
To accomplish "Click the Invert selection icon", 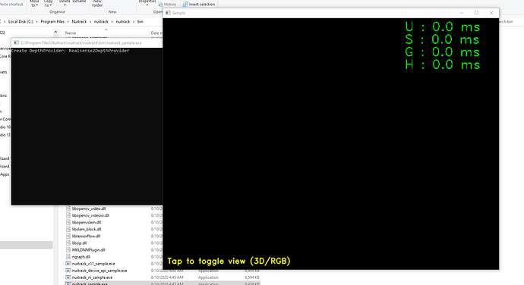I will pos(185,5).
